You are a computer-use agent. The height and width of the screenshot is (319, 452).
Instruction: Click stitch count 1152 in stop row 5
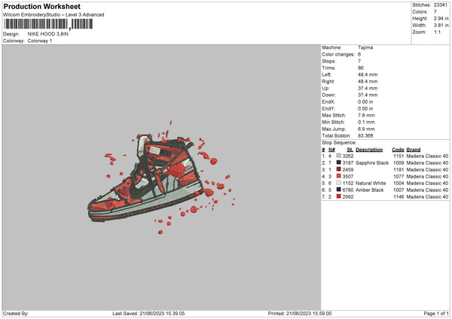[348, 183]
